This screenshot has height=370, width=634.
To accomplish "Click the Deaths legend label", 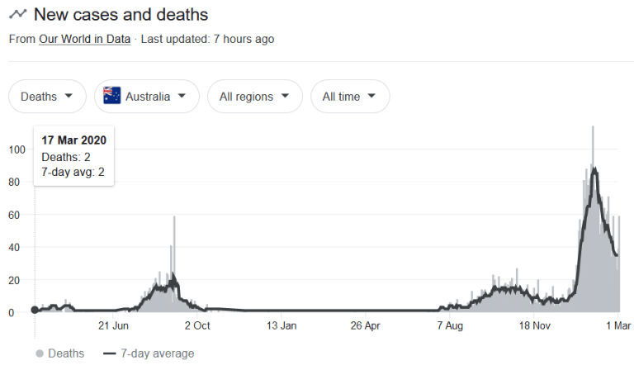I will [66, 353].
